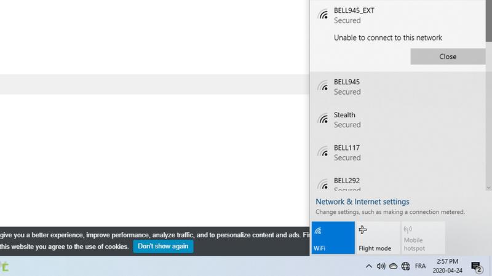Select the BELL945 network
This screenshot has width=492, height=276.
(x=400, y=87)
